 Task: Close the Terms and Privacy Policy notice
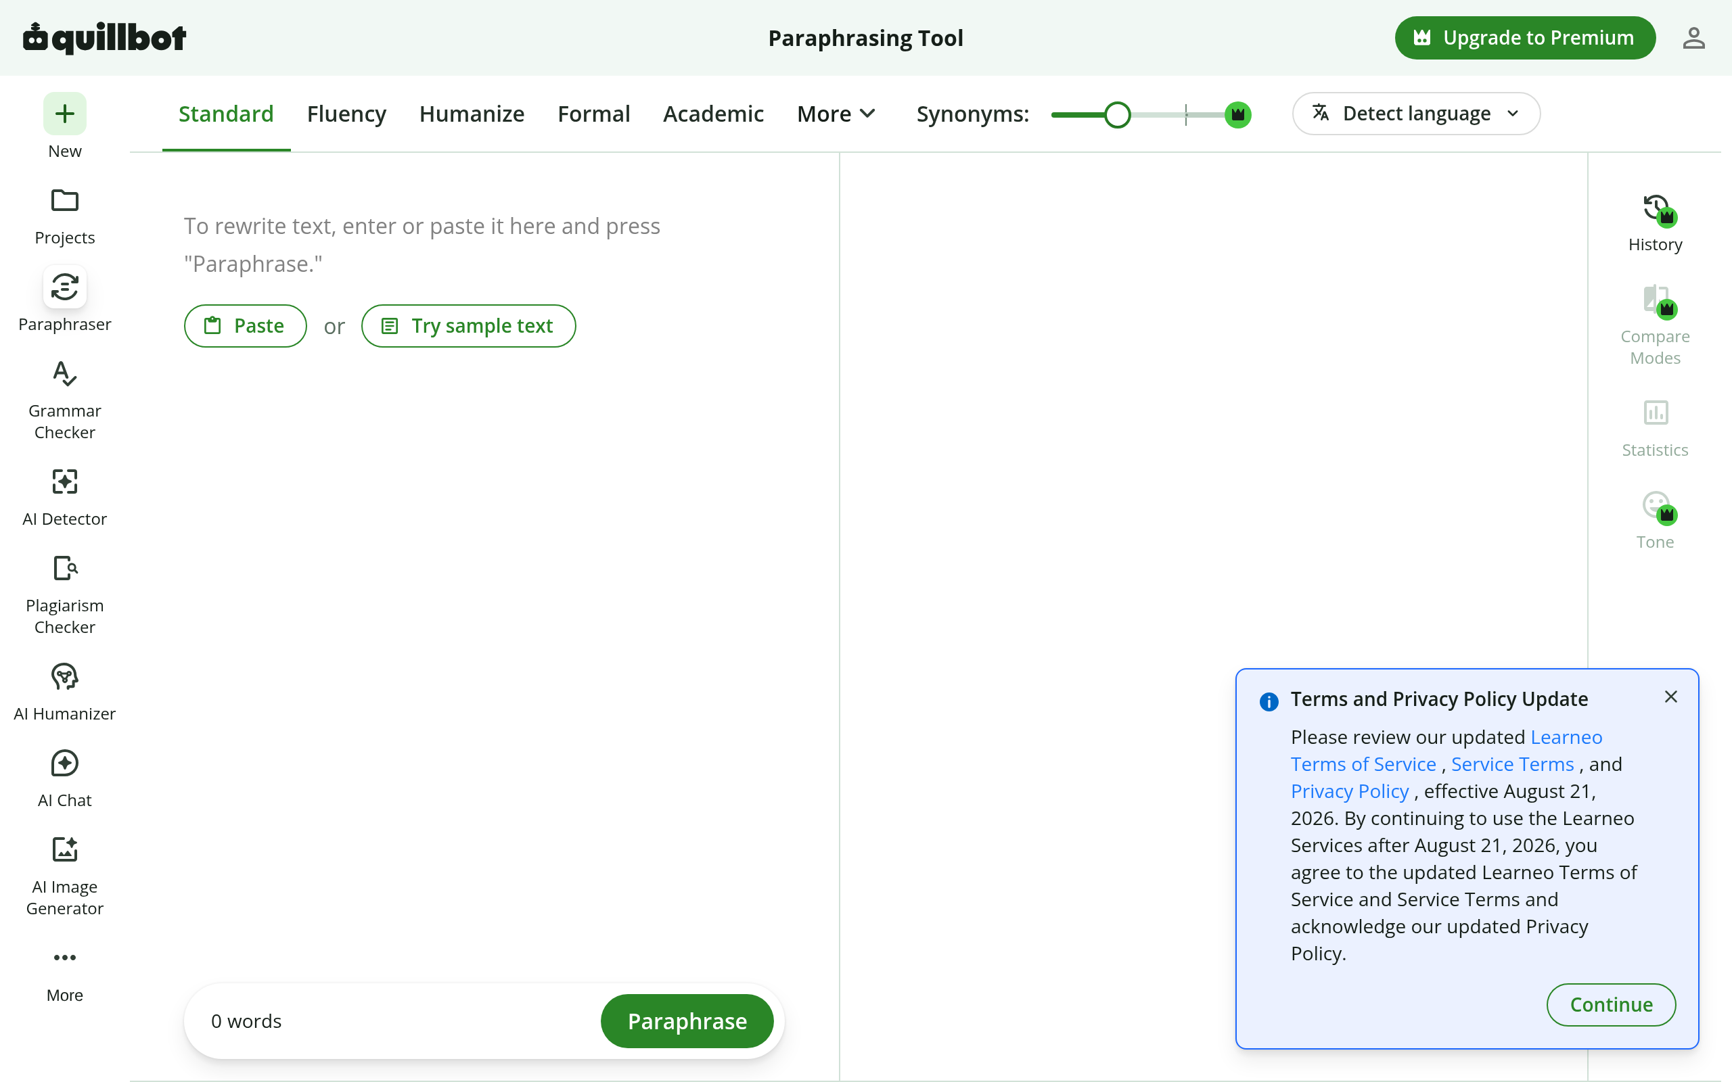(x=1670, y=697)
